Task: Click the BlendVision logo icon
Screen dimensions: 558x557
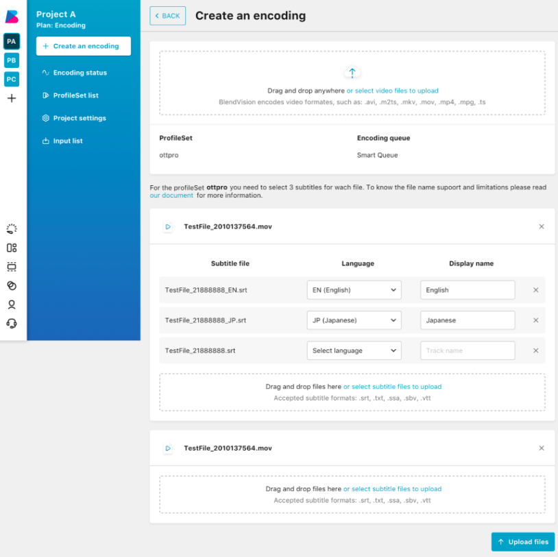Action: (12, 16)
